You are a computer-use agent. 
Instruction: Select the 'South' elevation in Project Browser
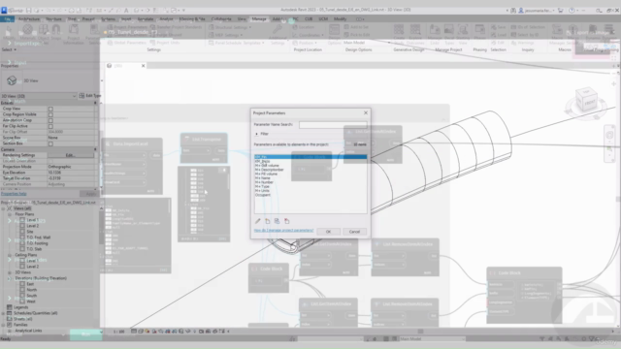[32, 296]
